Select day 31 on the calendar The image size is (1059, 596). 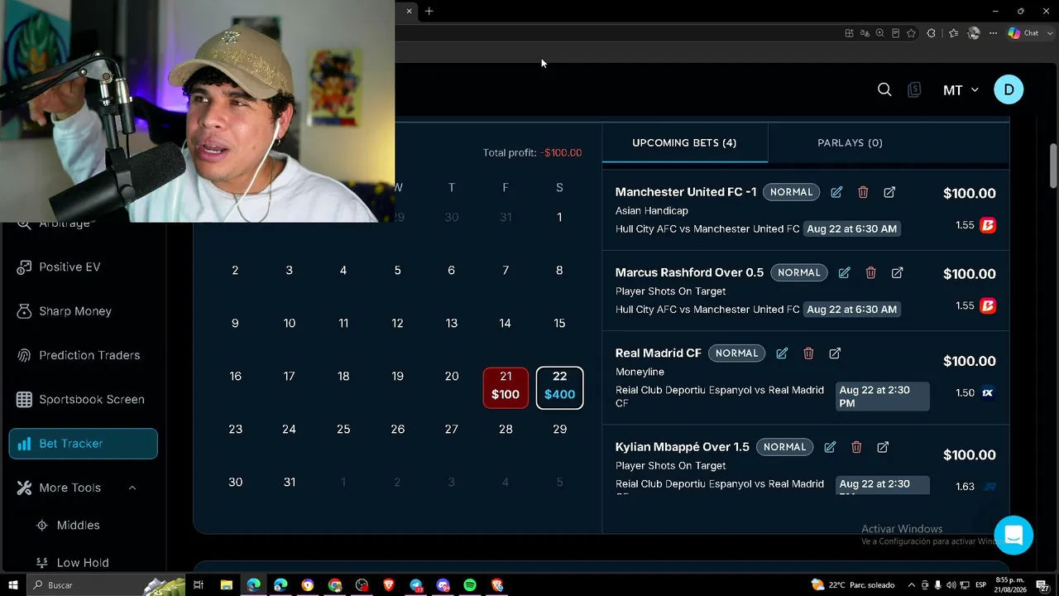pyautogui.click(x=290, y=483)
